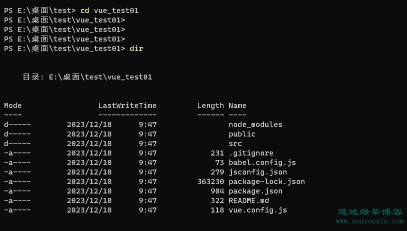Click the Length column header

point(211,106)
